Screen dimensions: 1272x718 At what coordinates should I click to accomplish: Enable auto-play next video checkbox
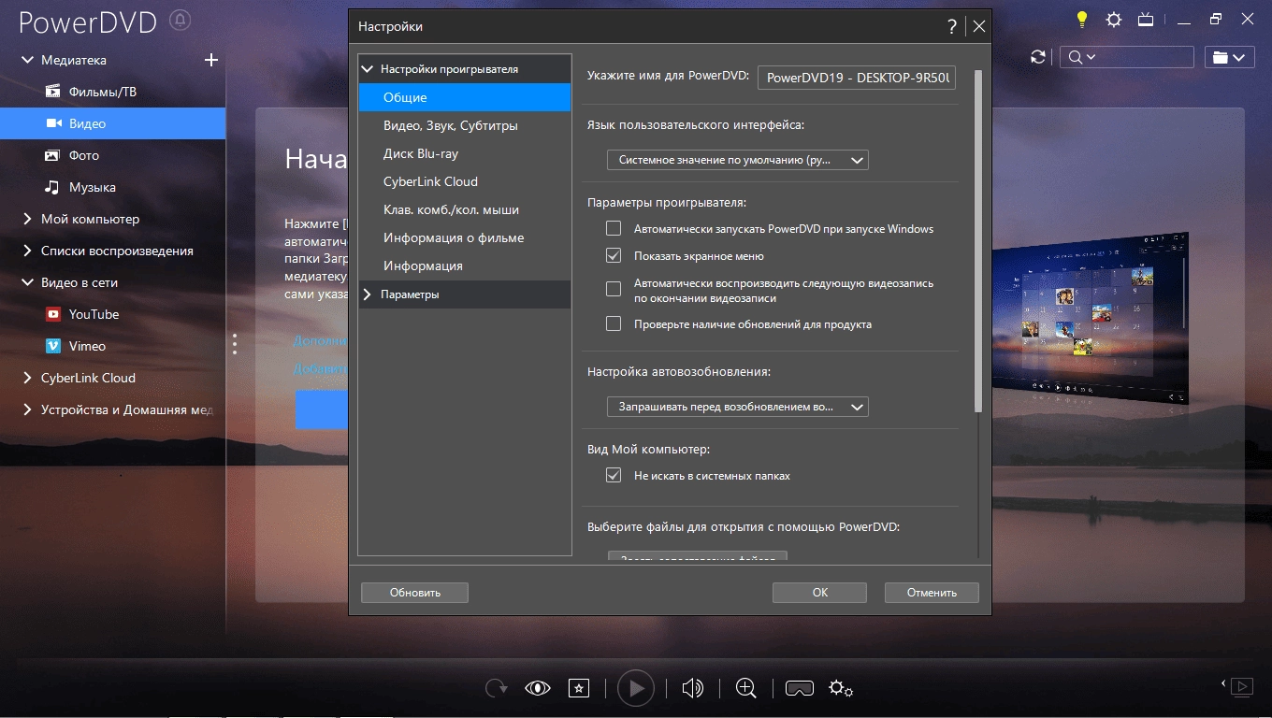tap(614, 289)
